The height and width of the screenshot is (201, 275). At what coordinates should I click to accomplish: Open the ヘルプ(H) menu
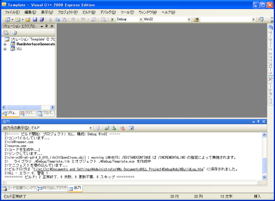pos(168,12)
